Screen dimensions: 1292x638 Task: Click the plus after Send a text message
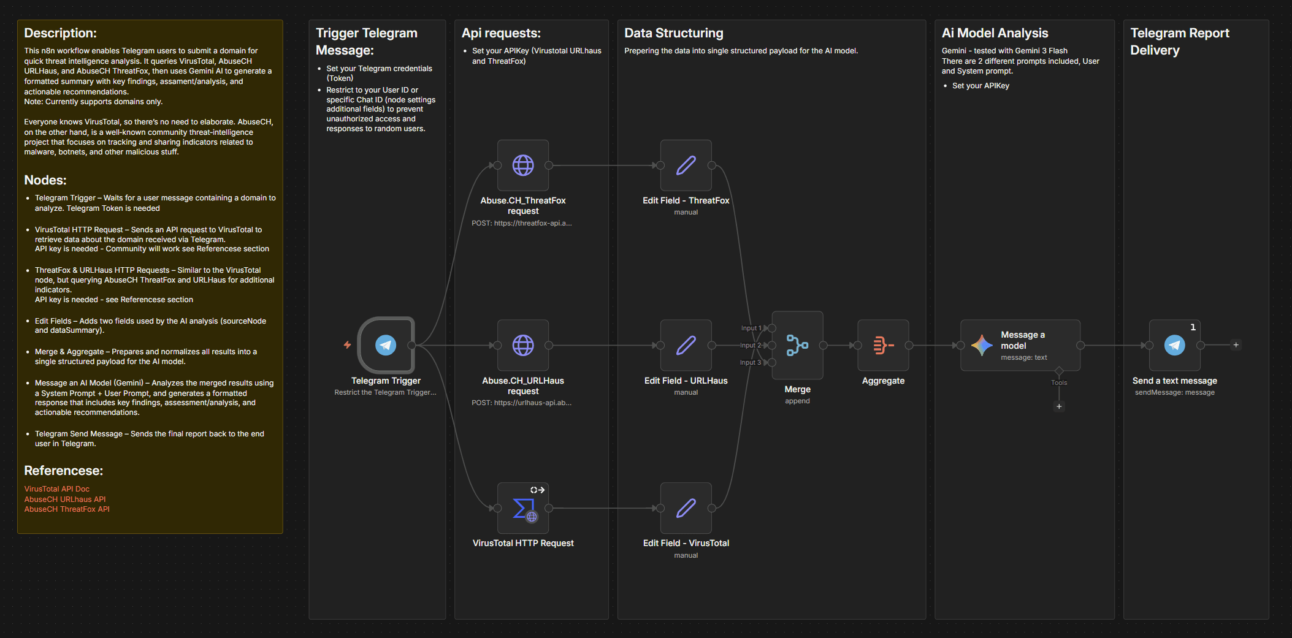pyautogui.click(x=1236, y=345)
